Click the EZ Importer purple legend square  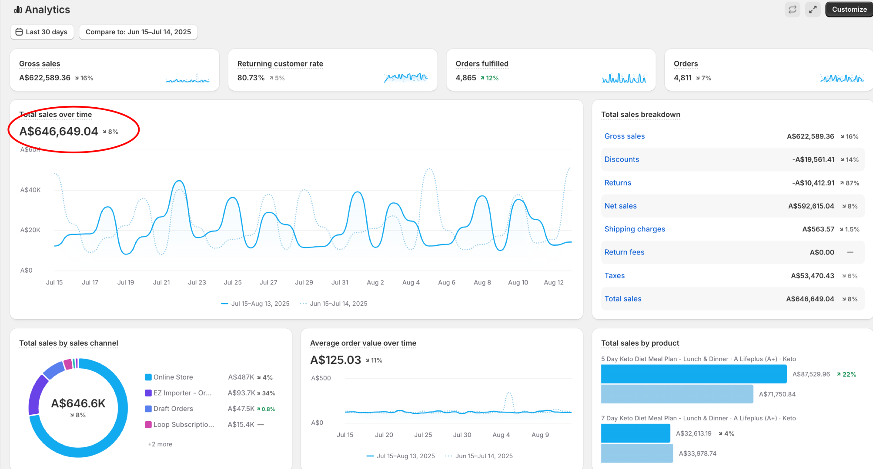pyautogui.click(x=148, y=393)
